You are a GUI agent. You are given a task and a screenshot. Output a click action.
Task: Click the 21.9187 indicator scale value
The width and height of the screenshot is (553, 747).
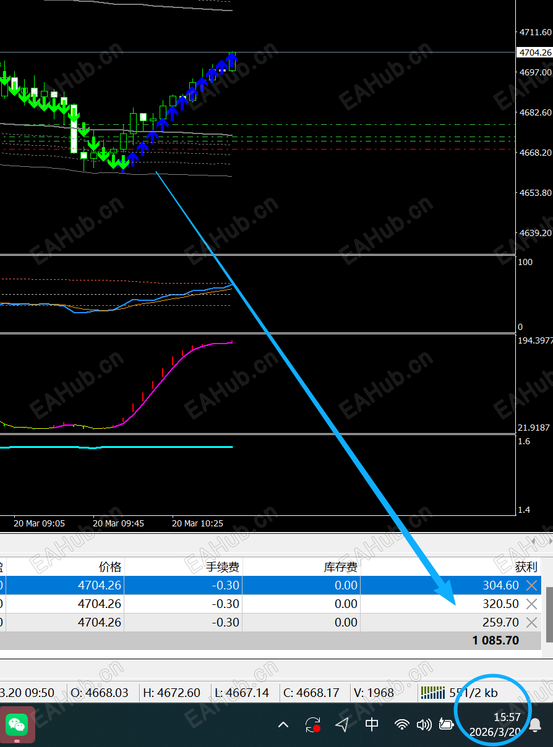534,428
